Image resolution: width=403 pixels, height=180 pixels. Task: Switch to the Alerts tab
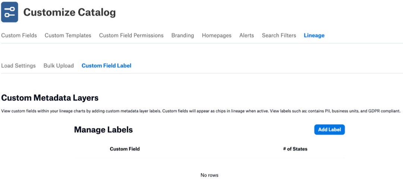click(x=247, y=35)
